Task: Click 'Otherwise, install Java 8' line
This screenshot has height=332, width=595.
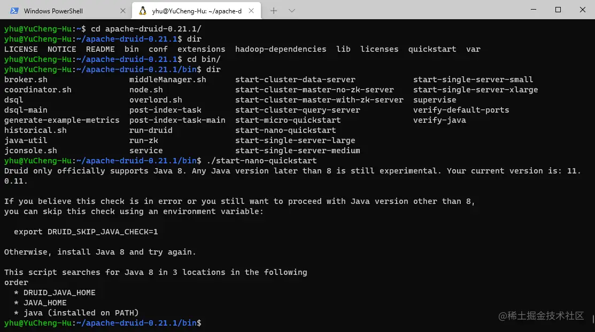Action: pos(100,252)
